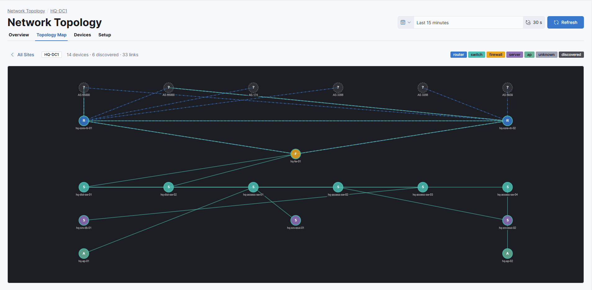Image resolution: width=592 pixels, height=290 pixels.
Task: Open the Setup tab
Action: (105, 35)
